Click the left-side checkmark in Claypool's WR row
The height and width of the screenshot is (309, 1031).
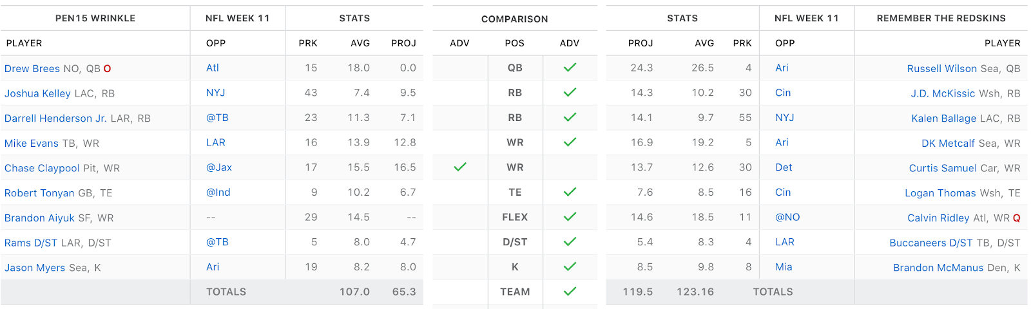(x=459, y=167)
